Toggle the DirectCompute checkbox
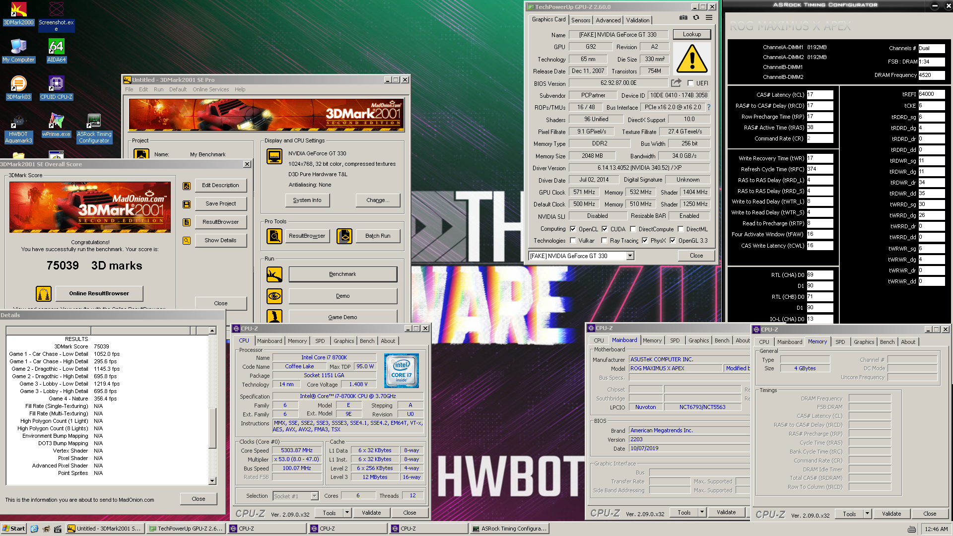953x536 pixels. pos(633,229)
